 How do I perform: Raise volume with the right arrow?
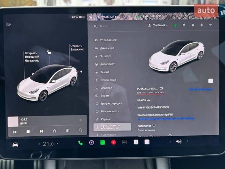188,142
